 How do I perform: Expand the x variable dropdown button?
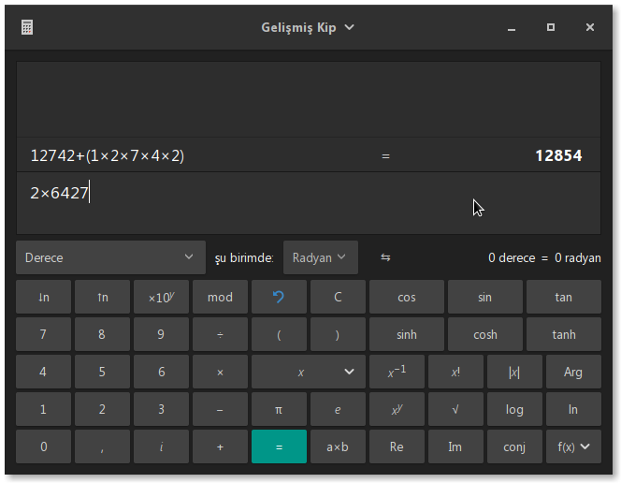click(x=308, y=372)
